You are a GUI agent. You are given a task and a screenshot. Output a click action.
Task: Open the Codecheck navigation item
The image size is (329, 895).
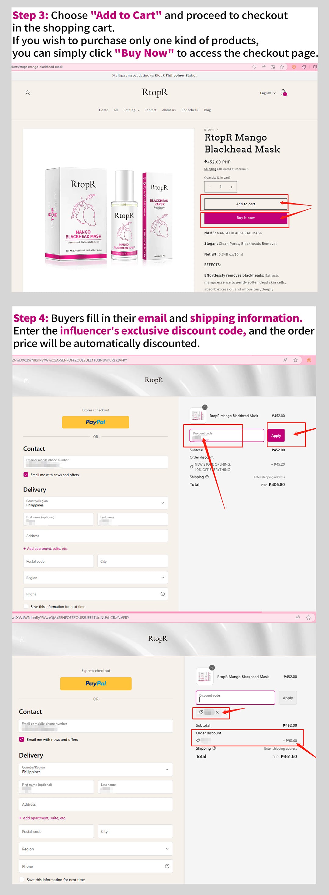point(190,110)
